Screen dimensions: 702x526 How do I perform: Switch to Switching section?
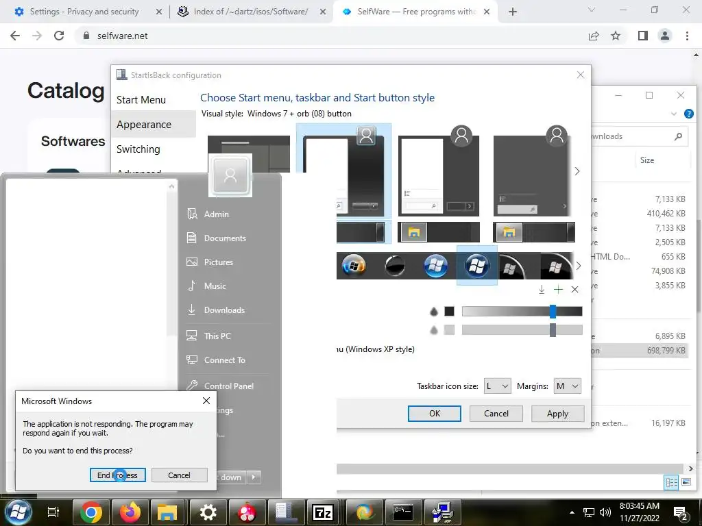tap(138, 149)
